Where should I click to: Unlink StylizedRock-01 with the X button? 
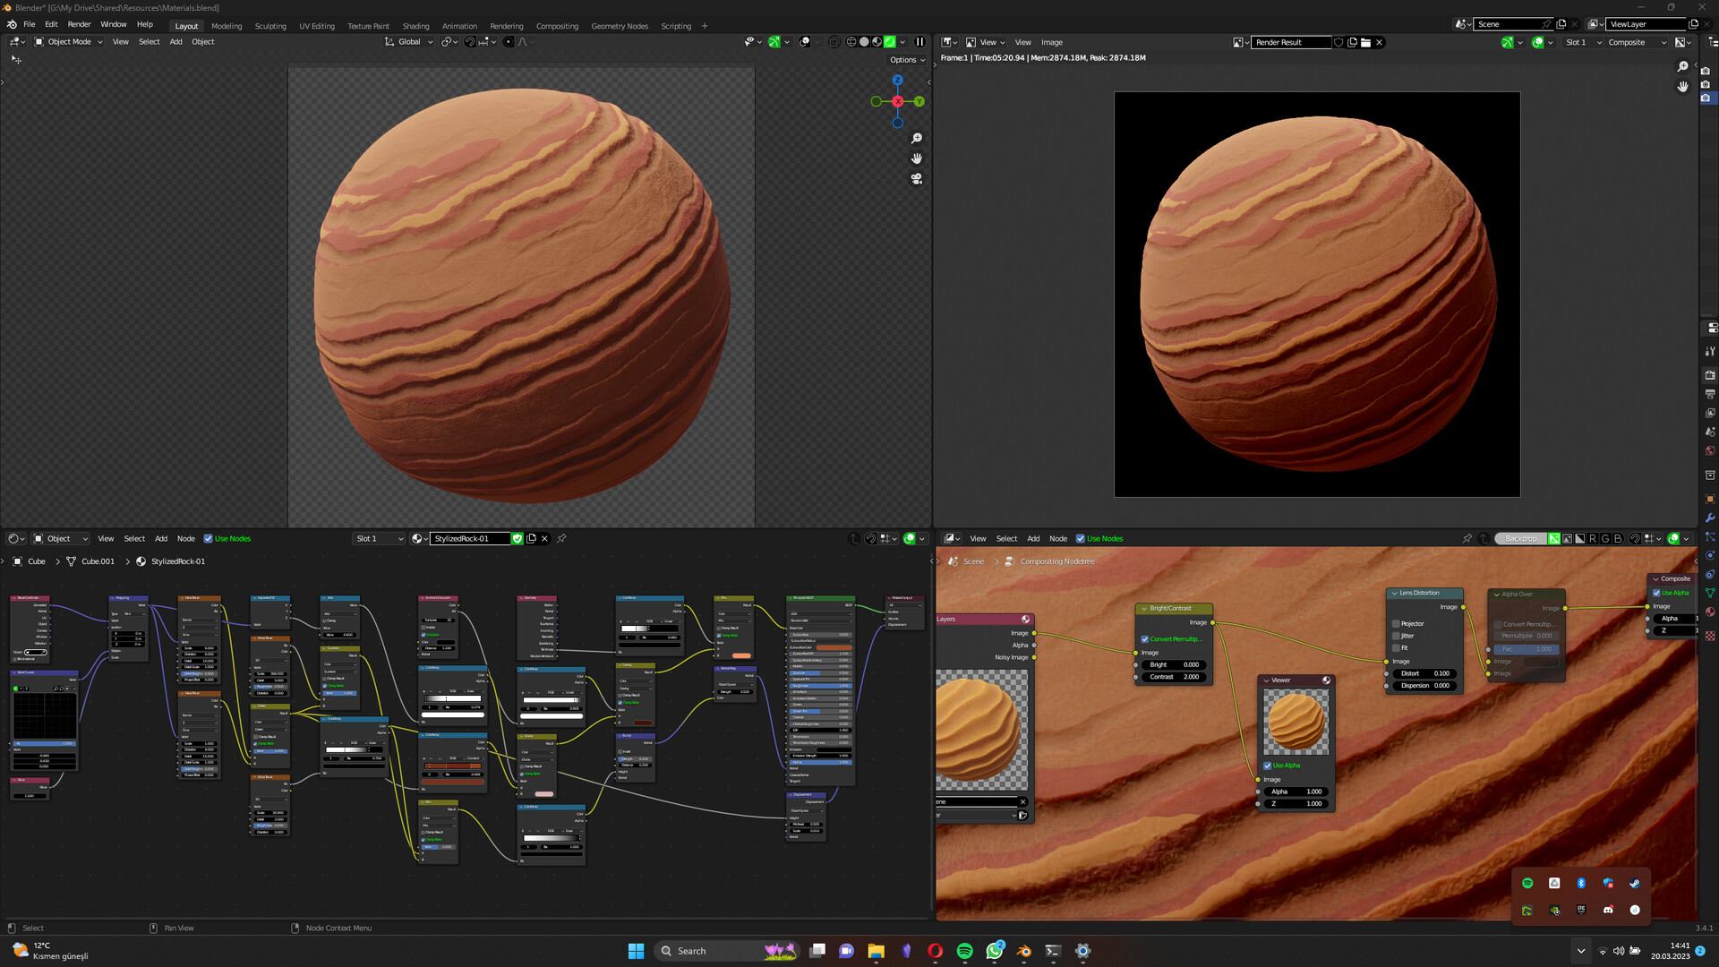544,539
